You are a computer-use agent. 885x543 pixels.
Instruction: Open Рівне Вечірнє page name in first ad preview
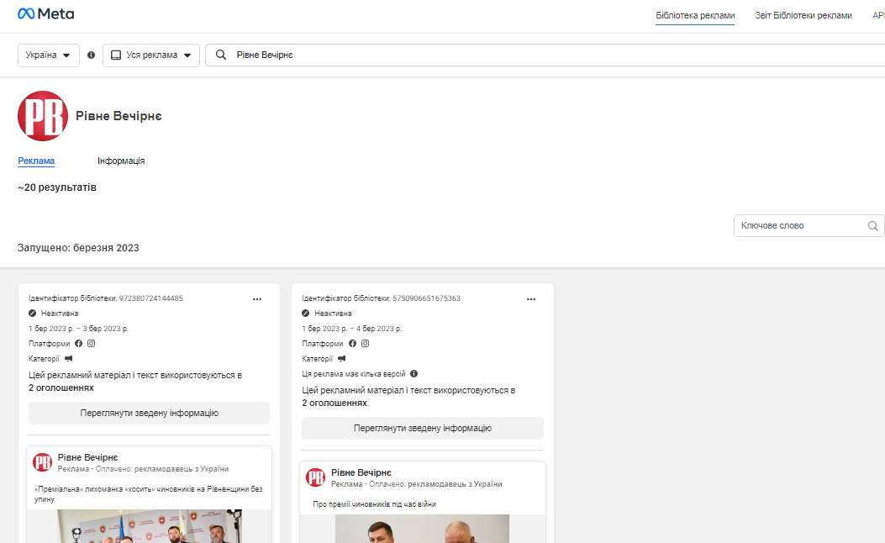(88, 457)
